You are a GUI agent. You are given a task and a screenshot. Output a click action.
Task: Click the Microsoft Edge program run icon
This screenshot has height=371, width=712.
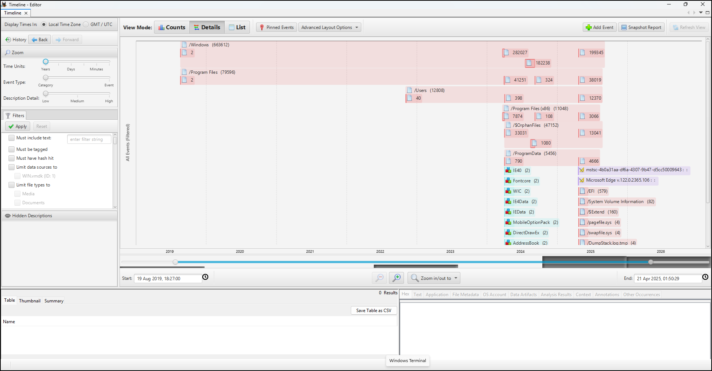582,180
